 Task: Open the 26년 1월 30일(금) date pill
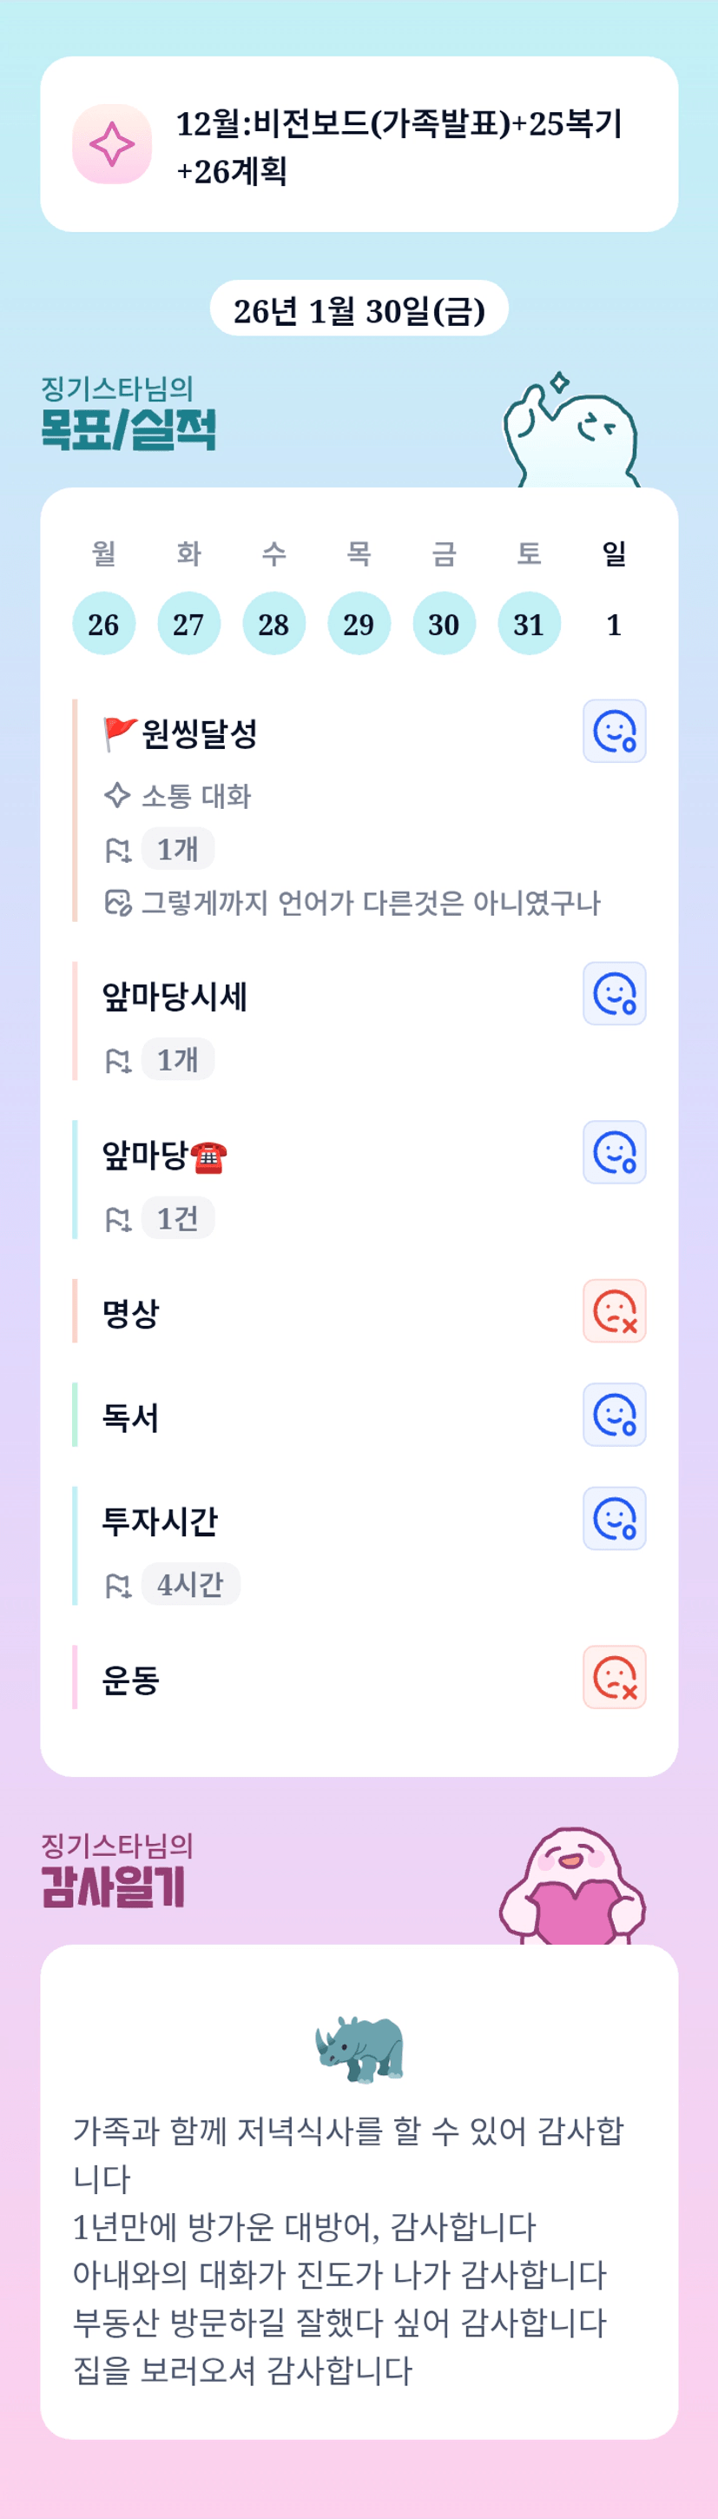click(359, 310)
